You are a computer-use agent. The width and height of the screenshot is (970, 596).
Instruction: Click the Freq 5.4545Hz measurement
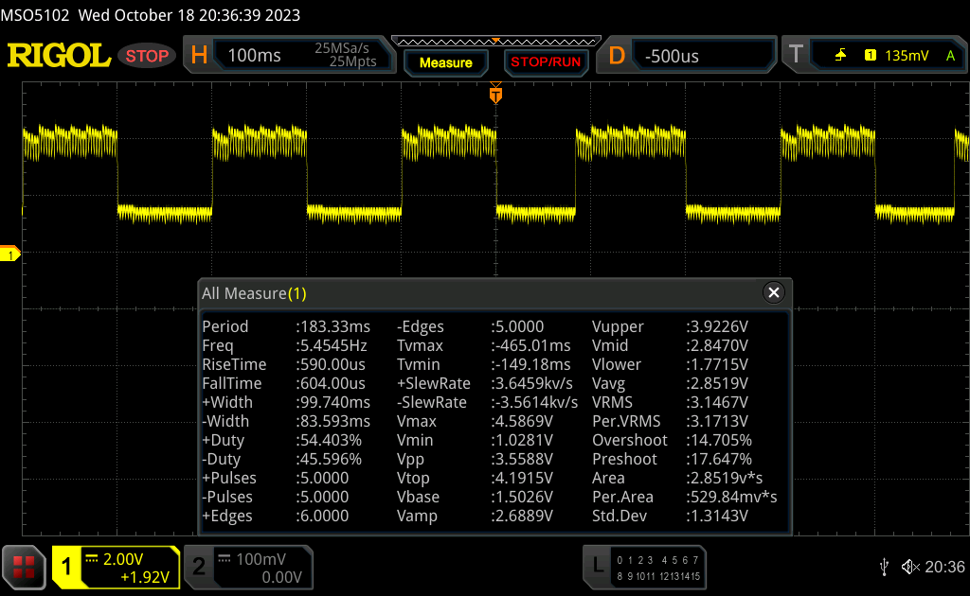pos(284,346)
